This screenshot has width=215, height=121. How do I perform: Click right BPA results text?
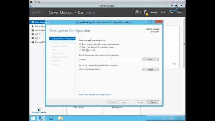[117, 108]
